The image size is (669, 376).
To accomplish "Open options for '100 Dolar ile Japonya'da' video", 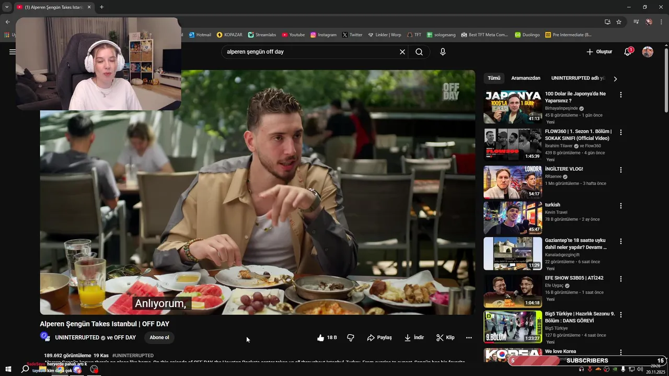I will [621, 95].
